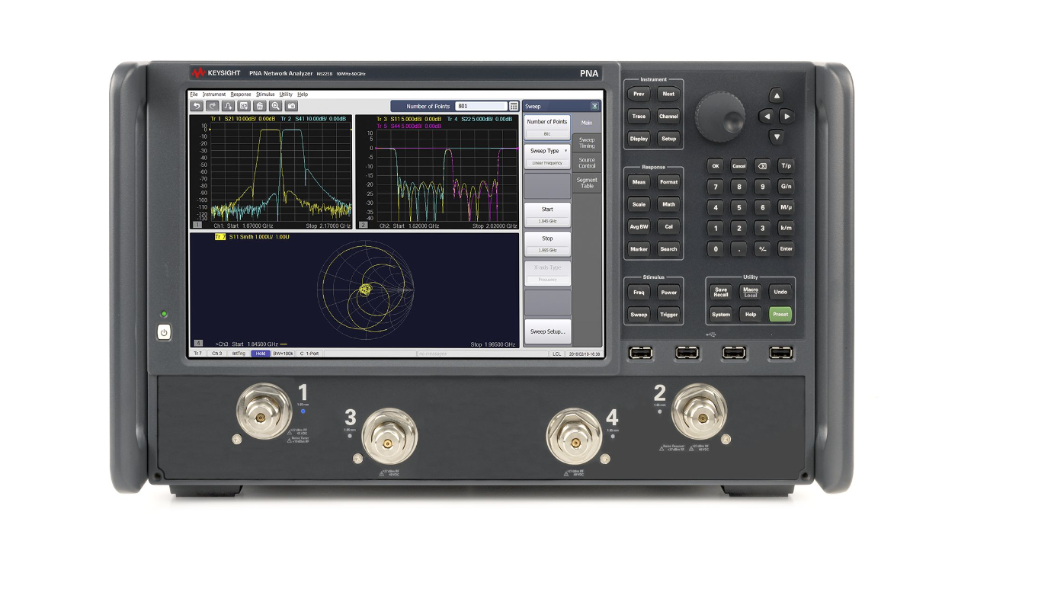
Task: Select the Add Trace icon in the toolbar
Action: (x=228, y=106)
